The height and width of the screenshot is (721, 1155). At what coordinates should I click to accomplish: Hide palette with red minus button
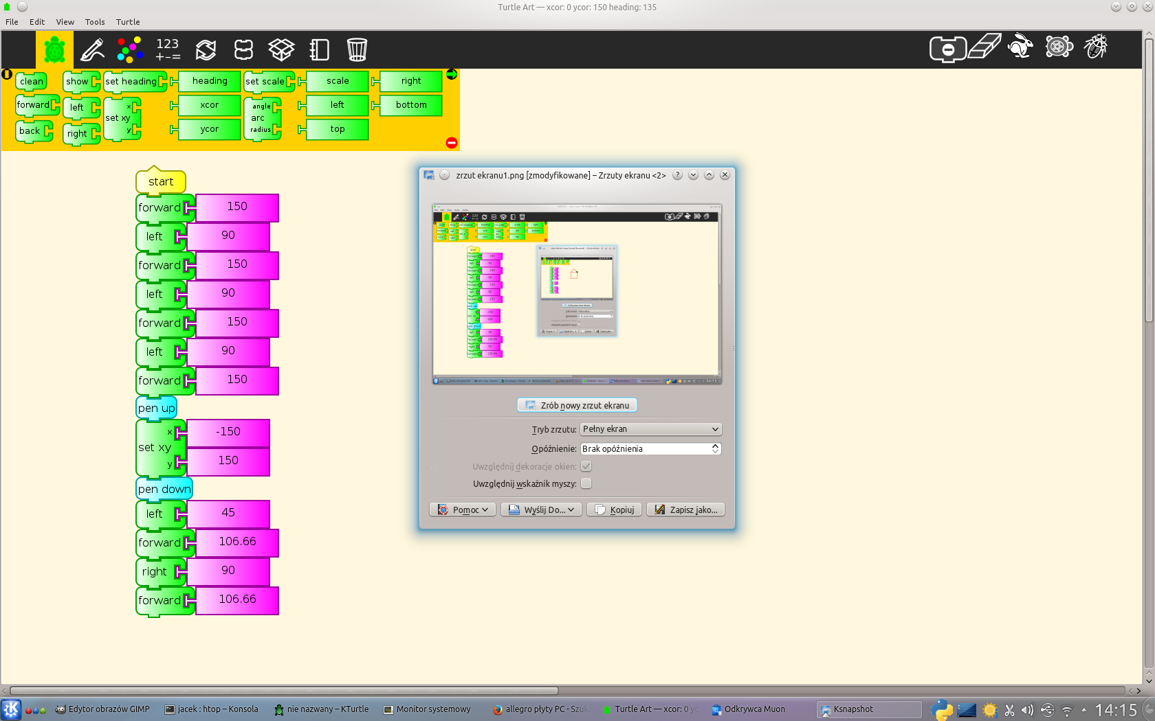tap(452, 143)
